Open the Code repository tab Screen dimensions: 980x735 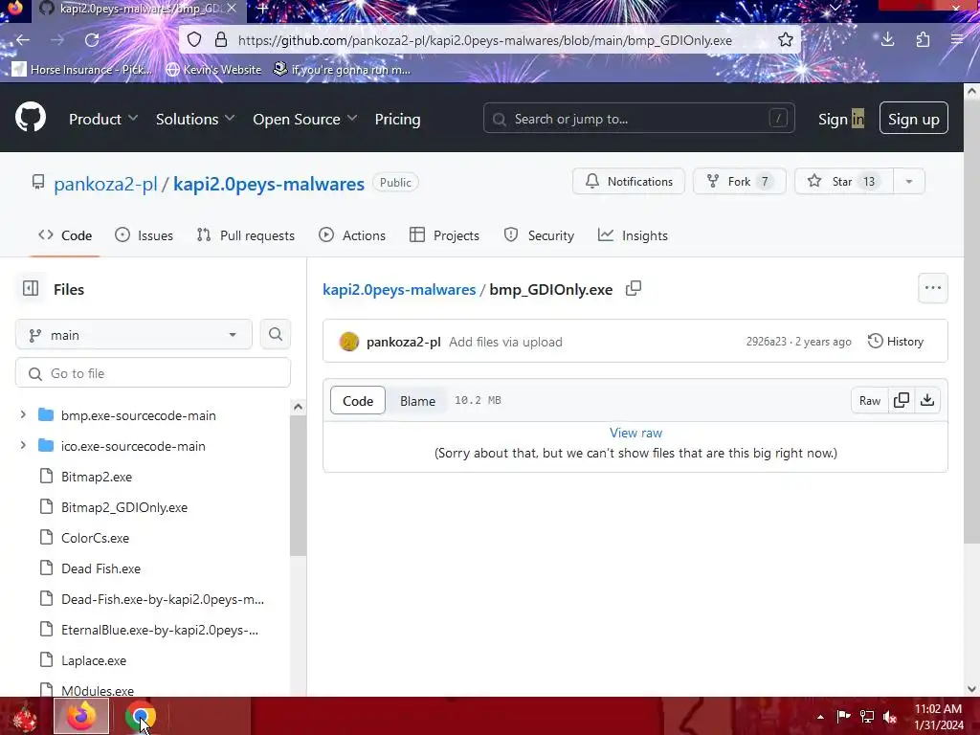coord(65,235)
